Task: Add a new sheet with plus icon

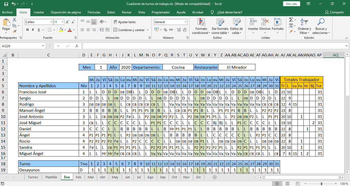Action: point(215,177)
